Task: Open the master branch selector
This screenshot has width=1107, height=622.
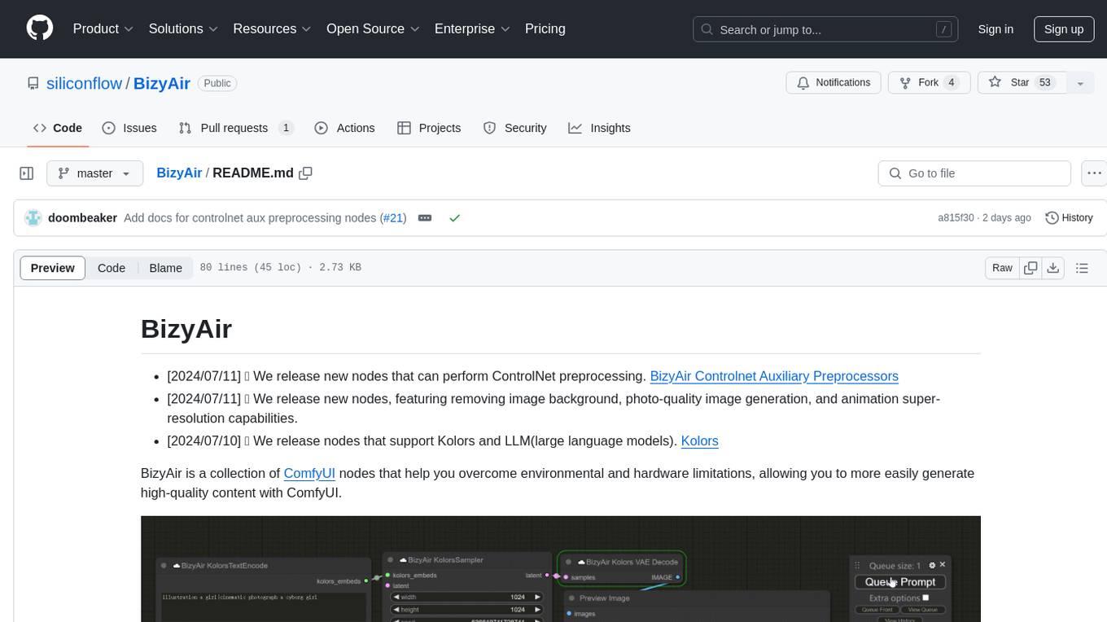Action: [95, 173]
